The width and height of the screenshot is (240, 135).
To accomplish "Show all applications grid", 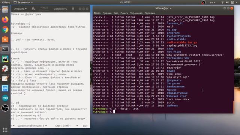I will 5,130.
